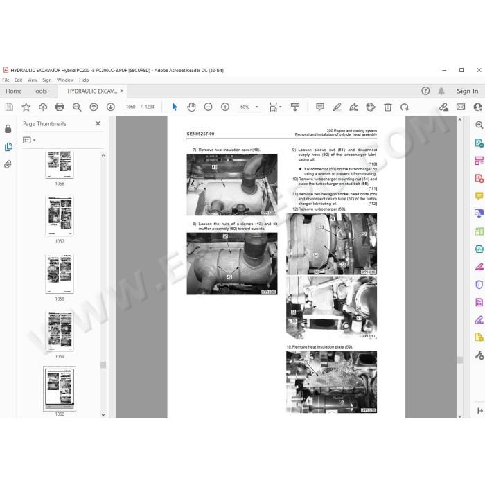This screenshot has height=485, width=485.
Task: Open the File menu
Action: click(6, 80)
